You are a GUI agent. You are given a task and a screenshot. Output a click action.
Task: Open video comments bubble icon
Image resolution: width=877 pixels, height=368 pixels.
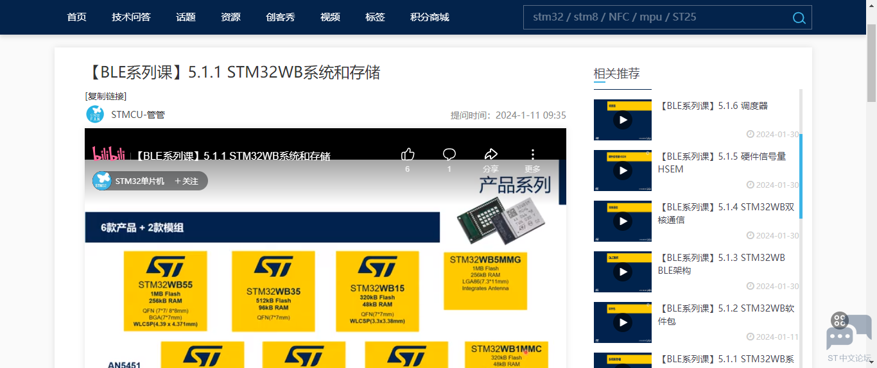(x=449, y=154)
